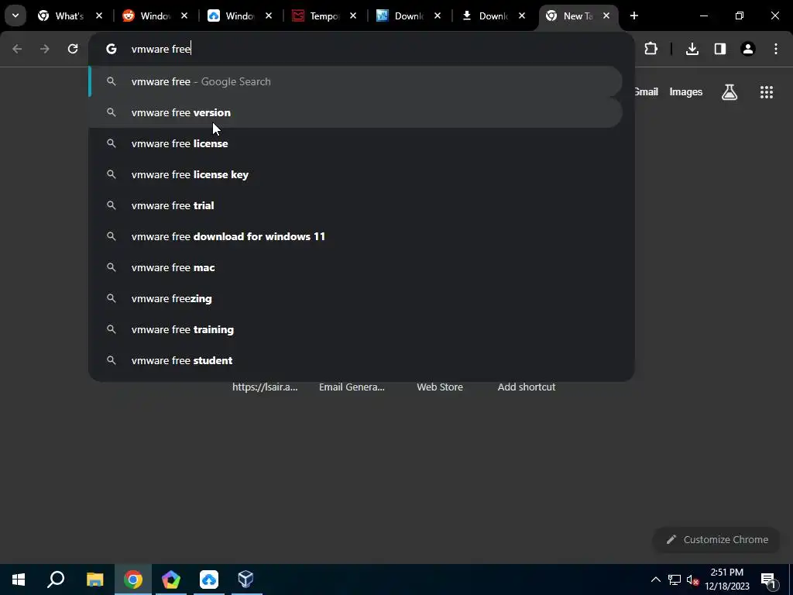The height and width of the screenshot is (595, 793).
Task: Open the tab search dropdown arrow
Action: pos(15,15)
